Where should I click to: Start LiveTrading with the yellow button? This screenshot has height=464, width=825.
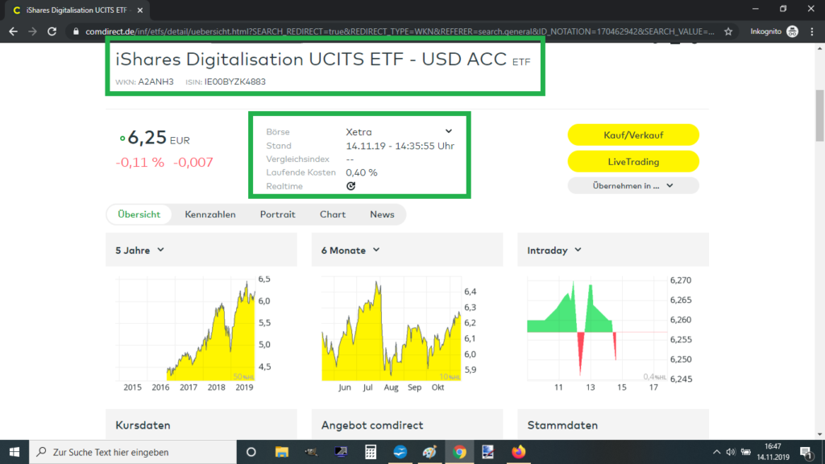pyautogui.click(x=633, y=161)
